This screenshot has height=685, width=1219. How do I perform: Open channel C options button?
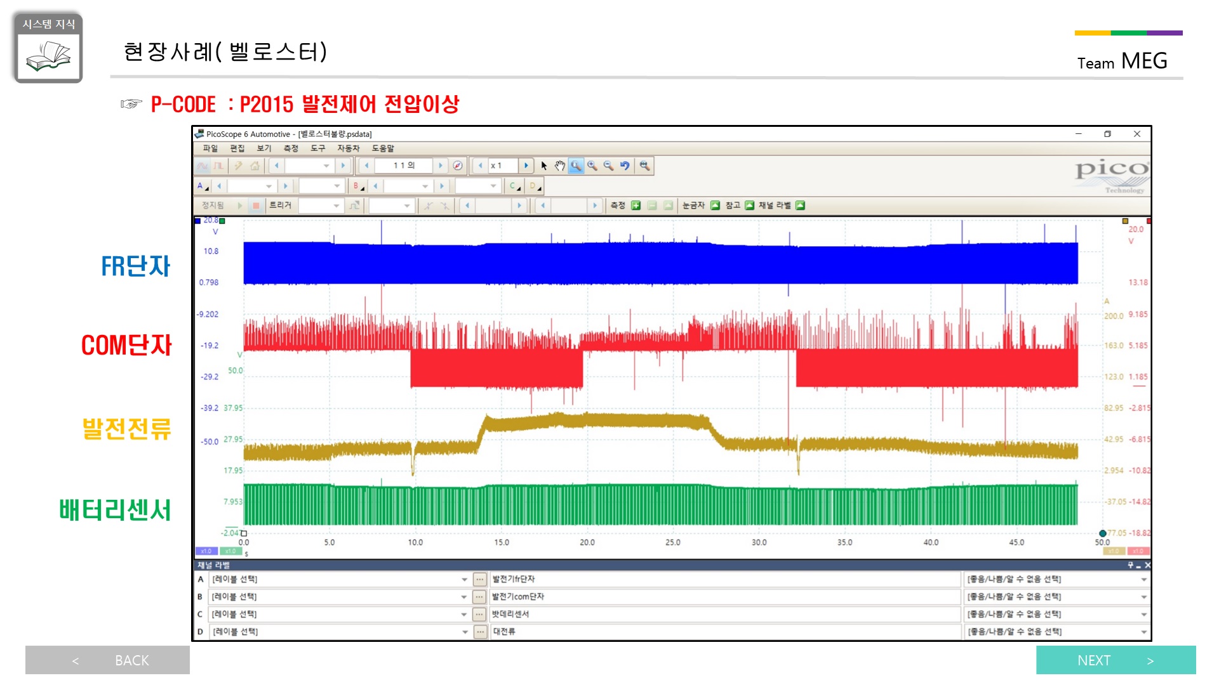click(x=515, y=186)
